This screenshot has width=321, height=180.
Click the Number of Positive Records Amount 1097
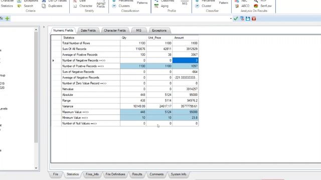coord(185,66)
